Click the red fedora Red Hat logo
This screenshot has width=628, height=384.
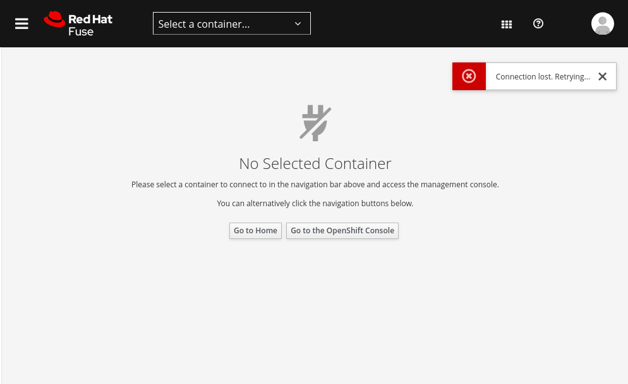(x=54, y=19)
